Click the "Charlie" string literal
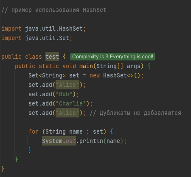191x177 pixels. 71,103
